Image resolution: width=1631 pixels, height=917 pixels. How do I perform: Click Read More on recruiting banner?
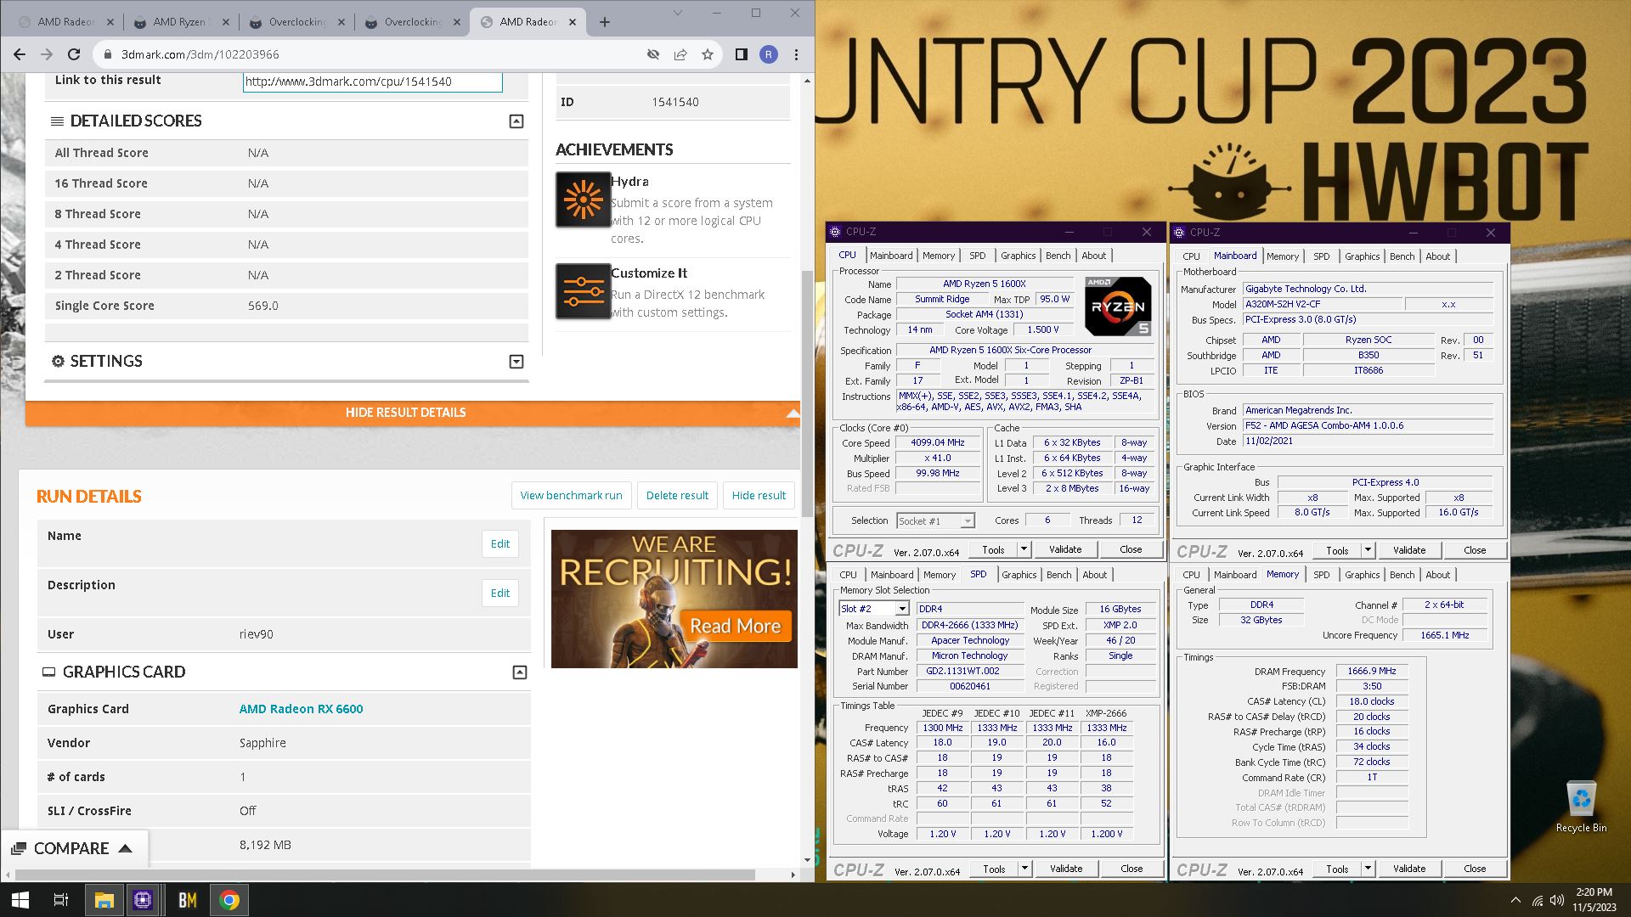pyautogui.click(x=735, y=627)
